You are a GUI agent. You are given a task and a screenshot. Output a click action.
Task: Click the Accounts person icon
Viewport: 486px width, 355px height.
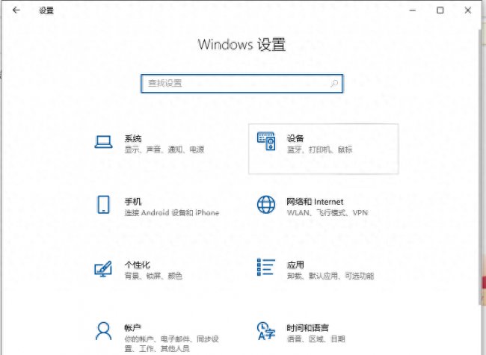[x=103, y=331]
